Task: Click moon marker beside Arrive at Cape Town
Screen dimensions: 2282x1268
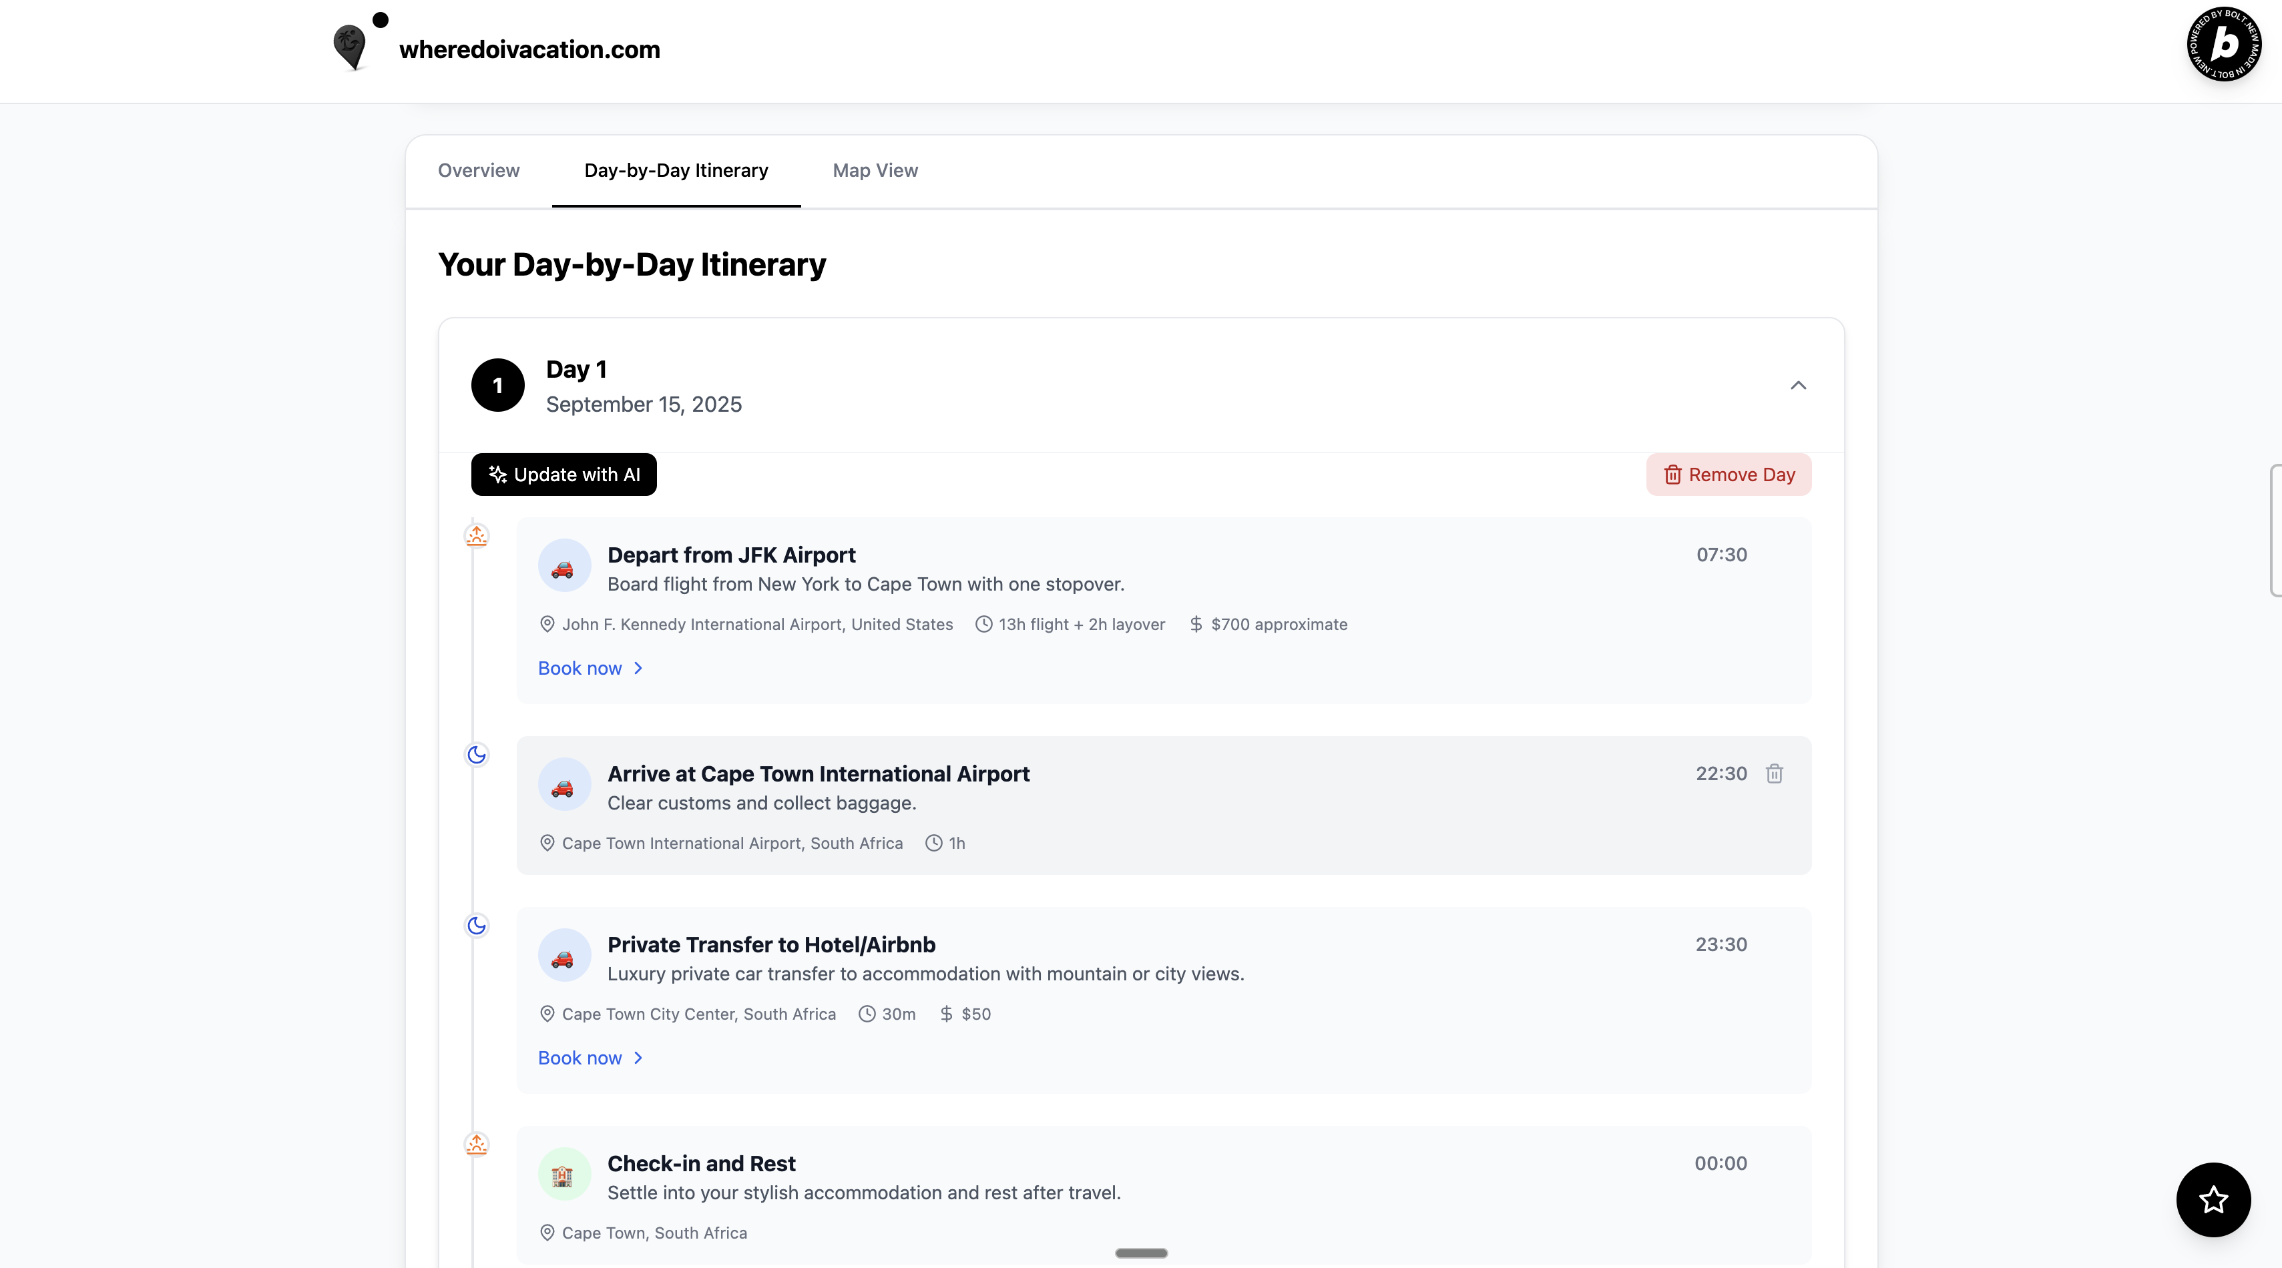Action: point(477,754)
